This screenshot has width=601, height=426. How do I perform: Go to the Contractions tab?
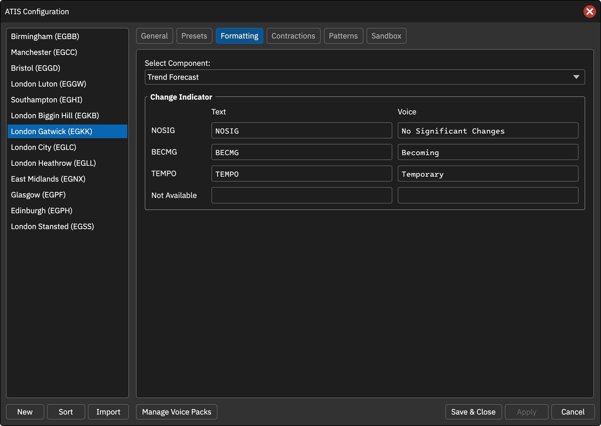coord(293,36)
